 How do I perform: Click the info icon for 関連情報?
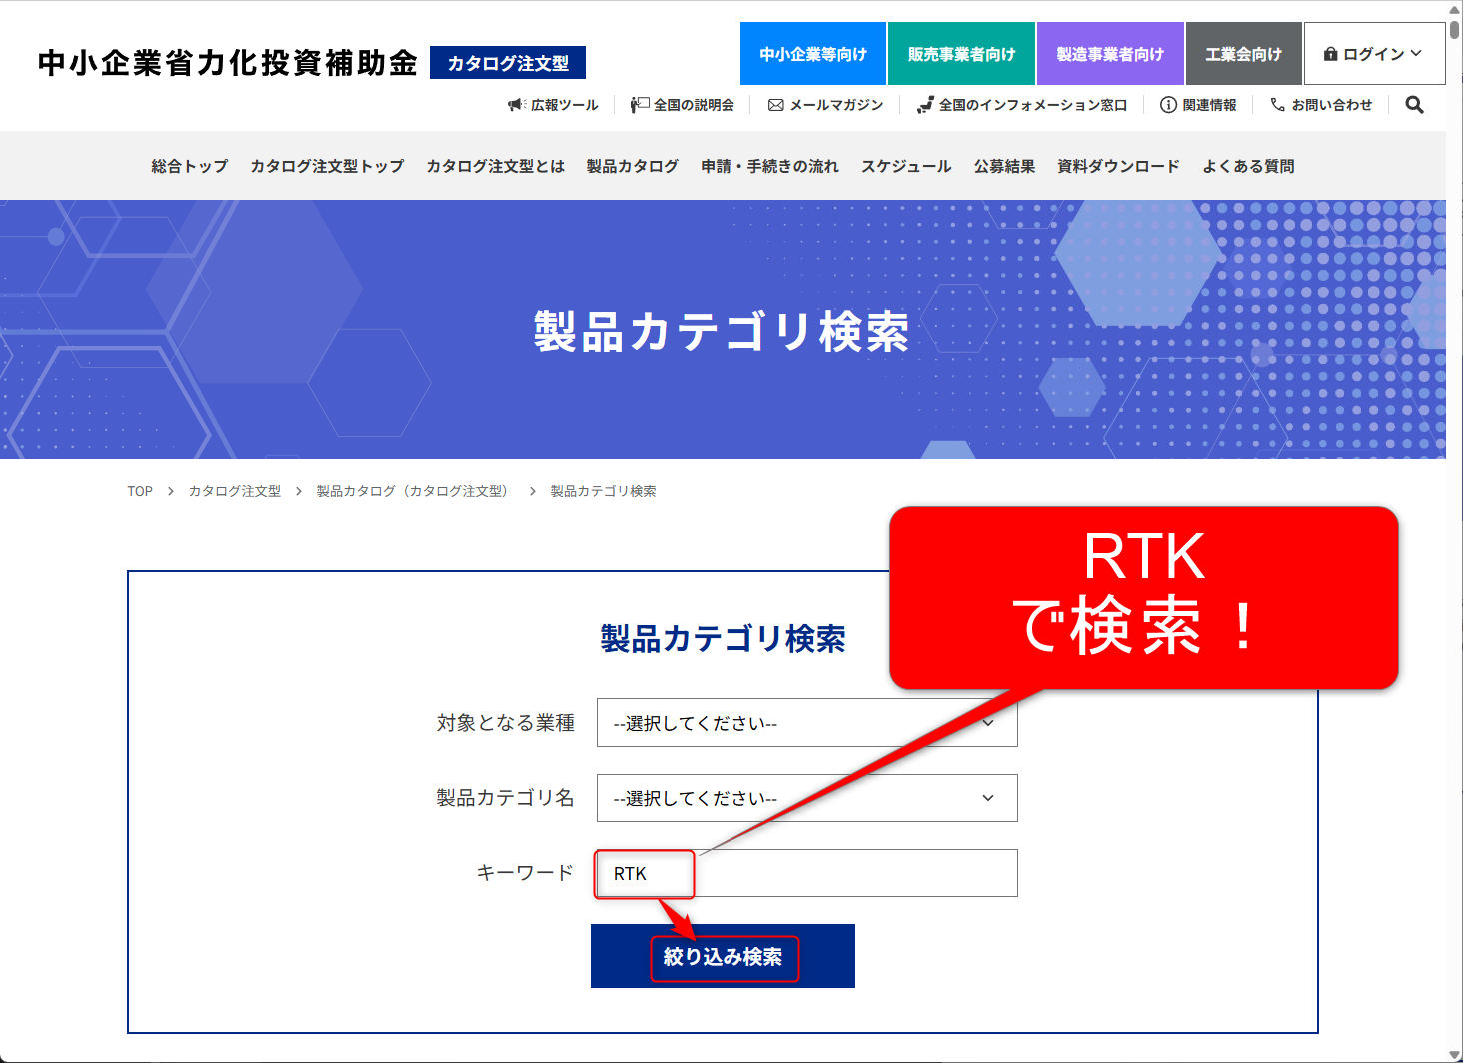coord(1167,105)
